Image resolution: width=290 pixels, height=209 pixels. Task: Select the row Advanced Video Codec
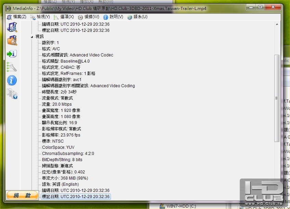tap(77, 55)
